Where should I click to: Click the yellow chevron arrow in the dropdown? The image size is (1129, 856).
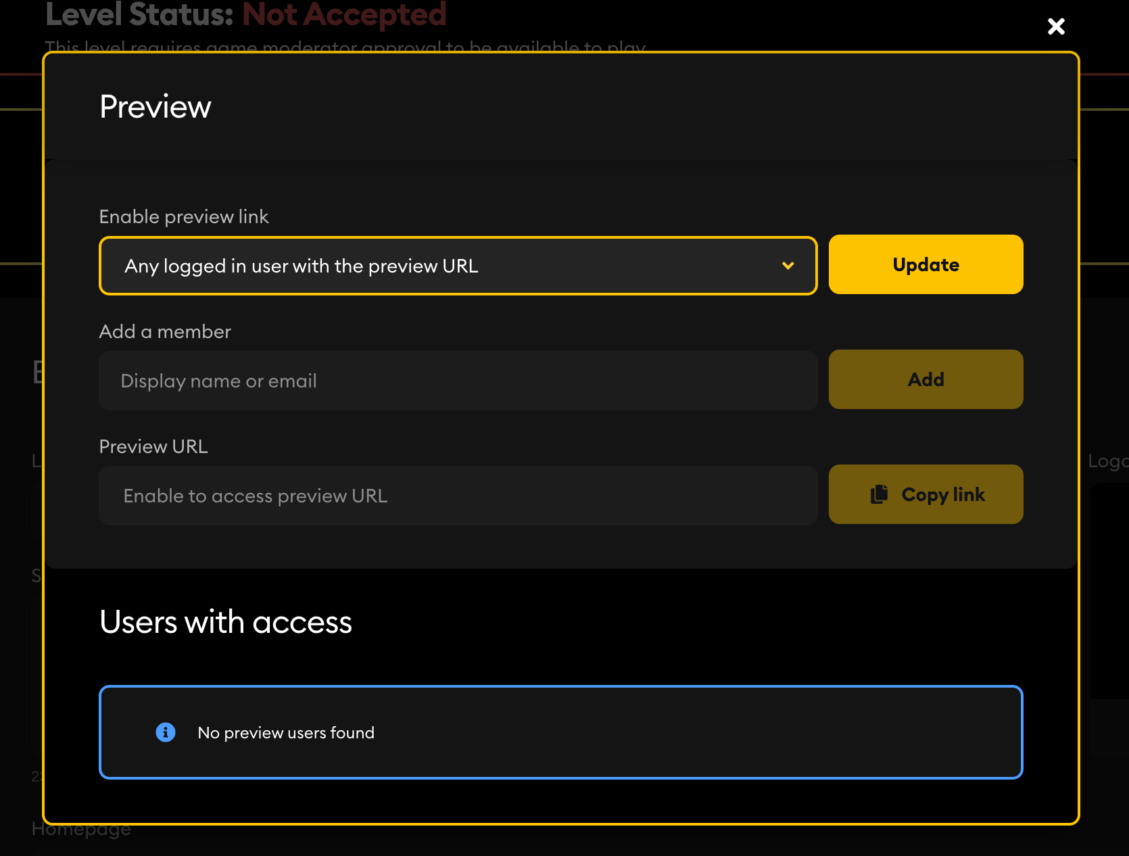788,266
